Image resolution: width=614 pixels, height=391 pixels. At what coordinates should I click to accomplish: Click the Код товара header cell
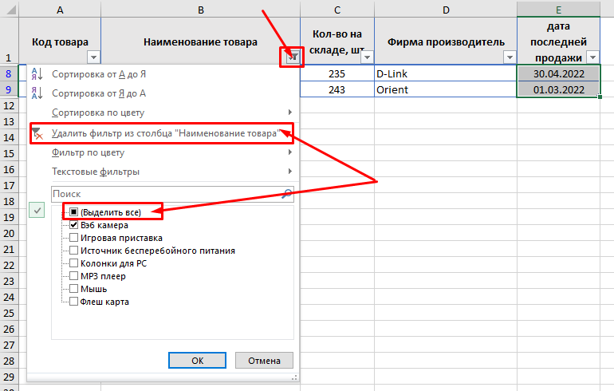(60, 41)
